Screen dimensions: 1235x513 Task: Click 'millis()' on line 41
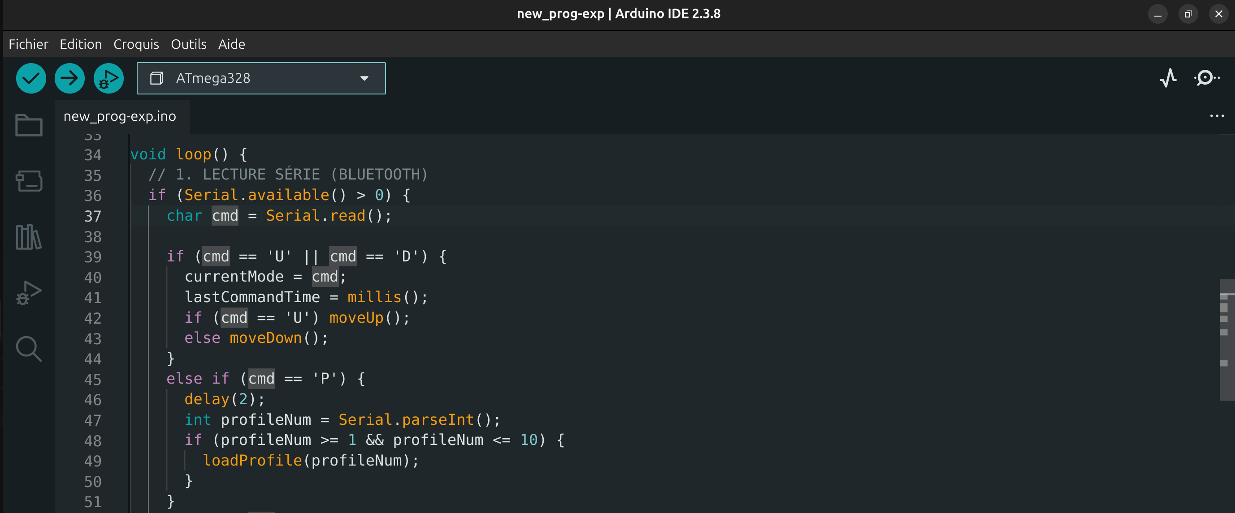click(383, 298)
